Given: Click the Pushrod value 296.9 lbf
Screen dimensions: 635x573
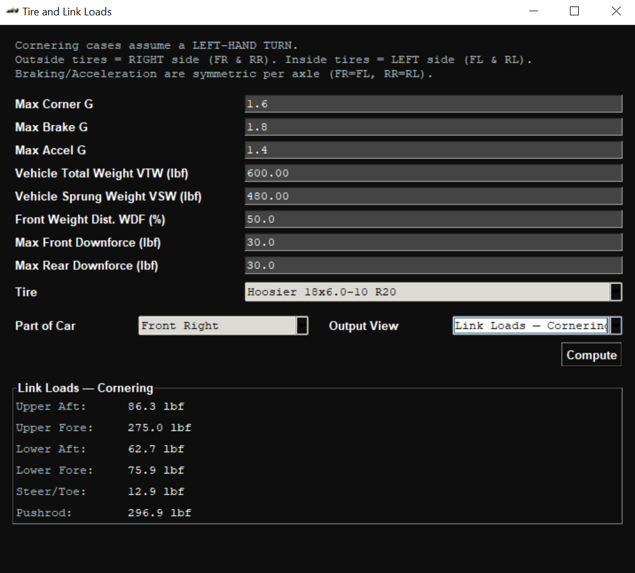Looking at the screenshot, I should pos(159,513).
